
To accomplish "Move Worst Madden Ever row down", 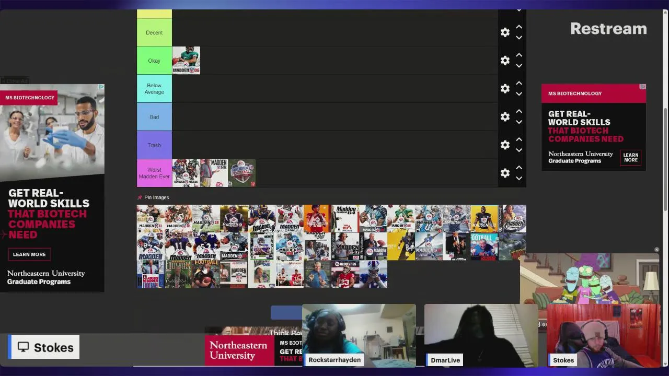I will point(519,178).
